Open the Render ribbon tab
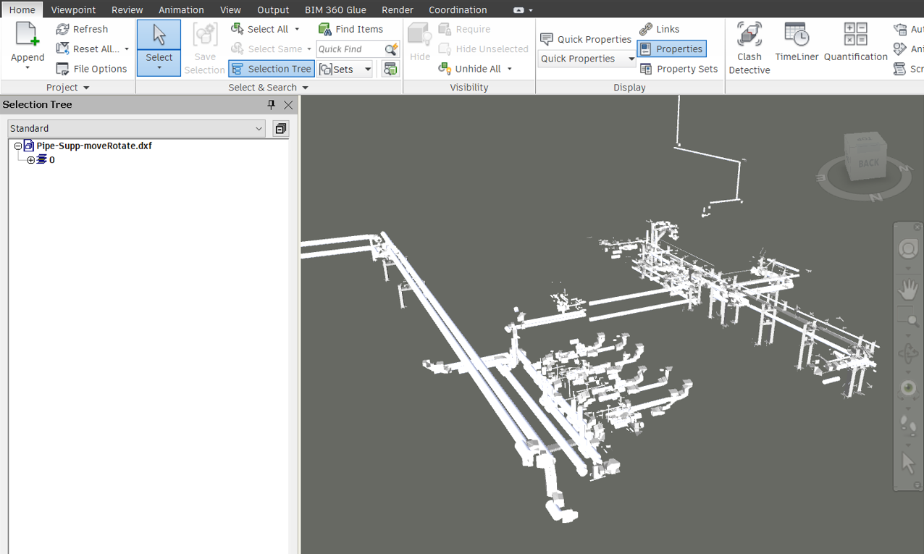Viewport: 924px width, 554px height. [397, 9]
